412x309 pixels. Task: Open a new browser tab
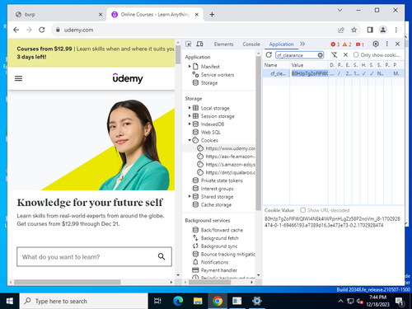tap(212, 15)
